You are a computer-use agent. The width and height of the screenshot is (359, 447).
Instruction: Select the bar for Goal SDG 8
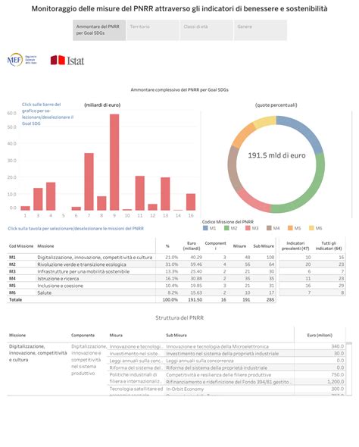101,203
